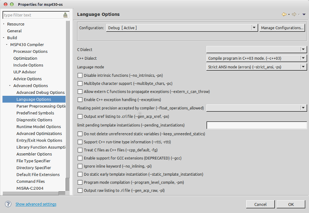Screen dimensions: 309x213
Task: Click the clear filter text icon
Action: point(66,15)
